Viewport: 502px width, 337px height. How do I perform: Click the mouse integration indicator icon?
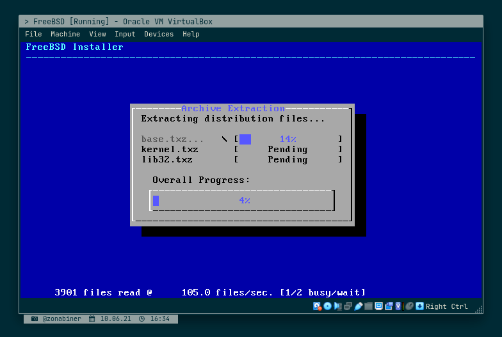410,306
